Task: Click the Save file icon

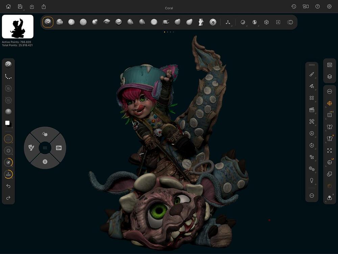Action: (20, 6)
